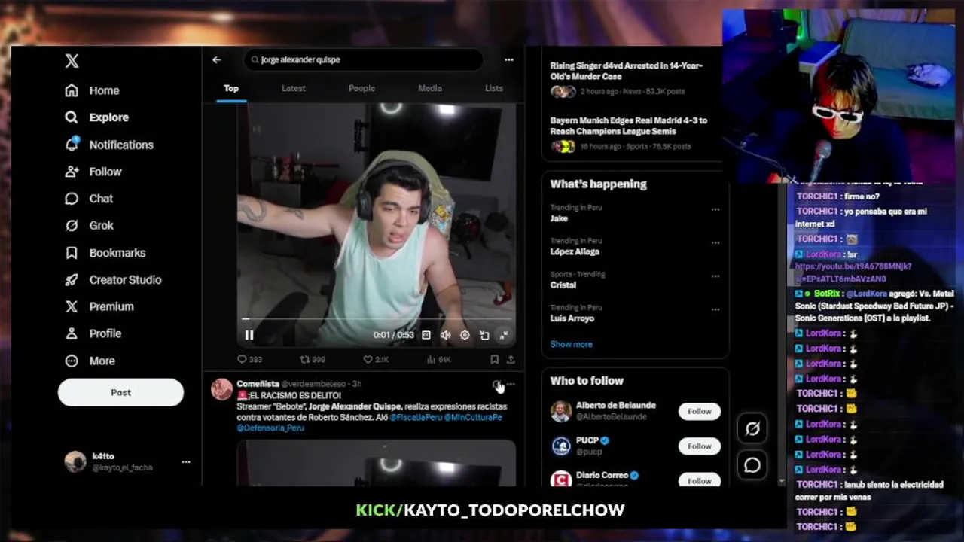This screenshot has width=964, height=542.
Task: Go back with the arrow beside search
Action: (x=217, y=59)
